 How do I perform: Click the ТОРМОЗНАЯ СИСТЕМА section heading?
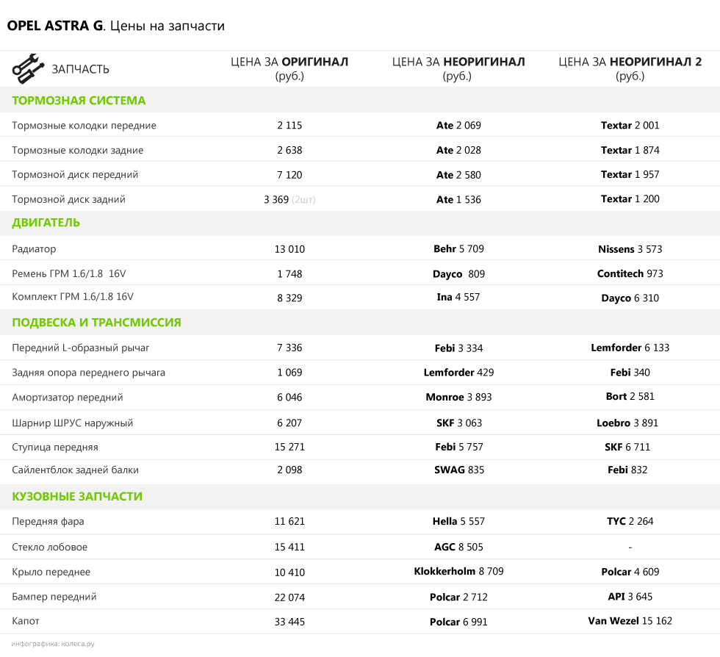pos(79,101)
